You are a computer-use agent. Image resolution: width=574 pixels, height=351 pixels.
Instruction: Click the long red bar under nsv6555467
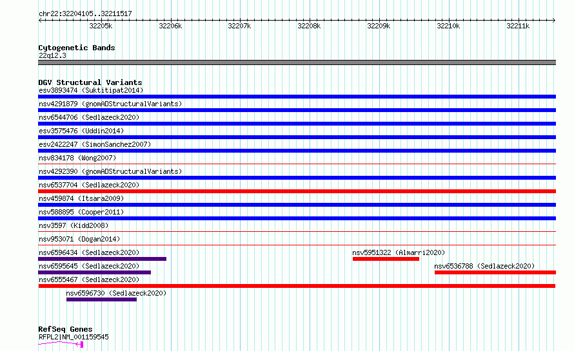pos(297,286)
